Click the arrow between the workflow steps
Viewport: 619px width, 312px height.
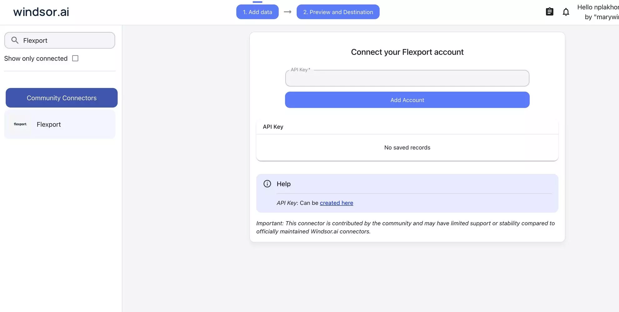[x=287, y=12]
